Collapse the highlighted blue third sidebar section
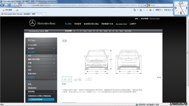Screen dimensions: 189x106 click(x=54, y=52)
